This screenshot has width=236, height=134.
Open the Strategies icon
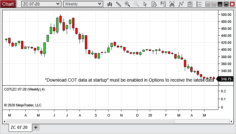point(190,4)
